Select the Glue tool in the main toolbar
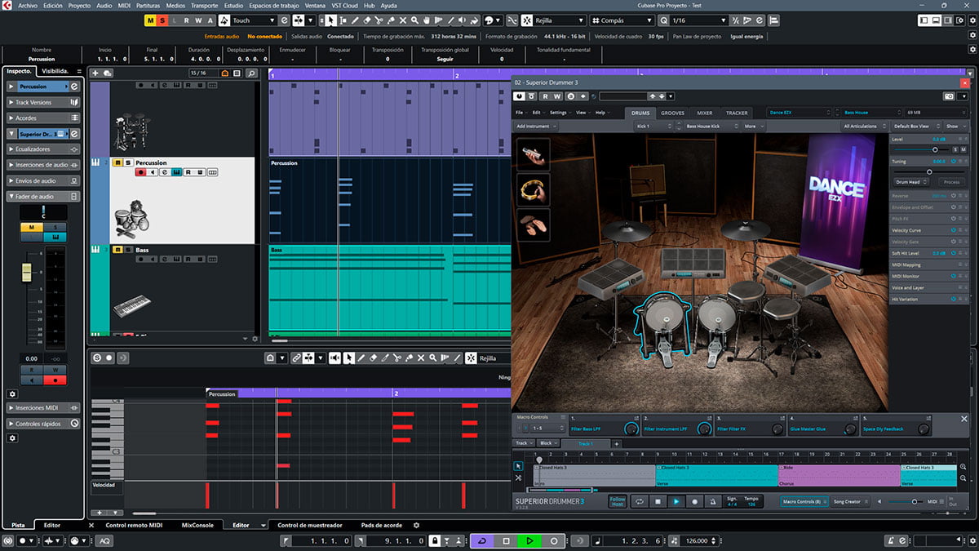The image size is (979, 551). coord(391,20)
